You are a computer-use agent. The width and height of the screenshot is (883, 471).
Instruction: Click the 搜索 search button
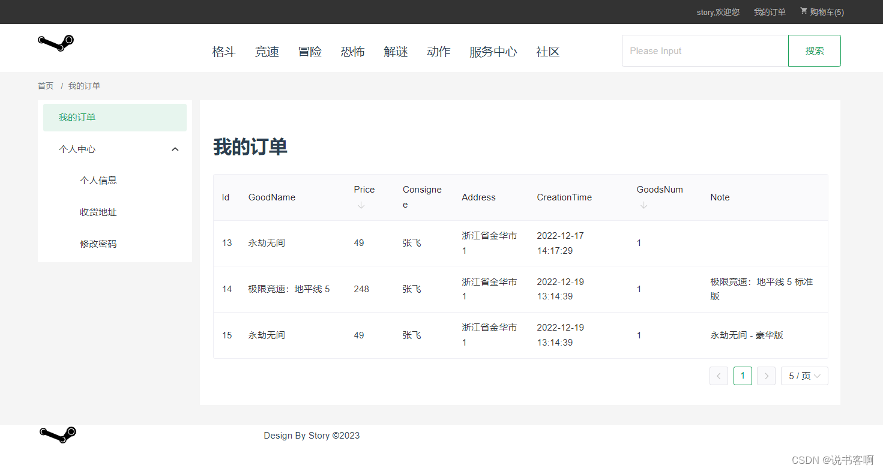pyautogui.click(x=815, y=51)
